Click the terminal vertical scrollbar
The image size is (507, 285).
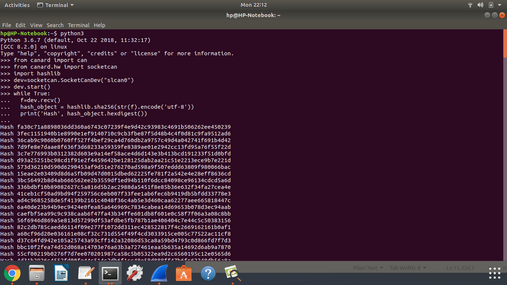click(x=505, y=44)
